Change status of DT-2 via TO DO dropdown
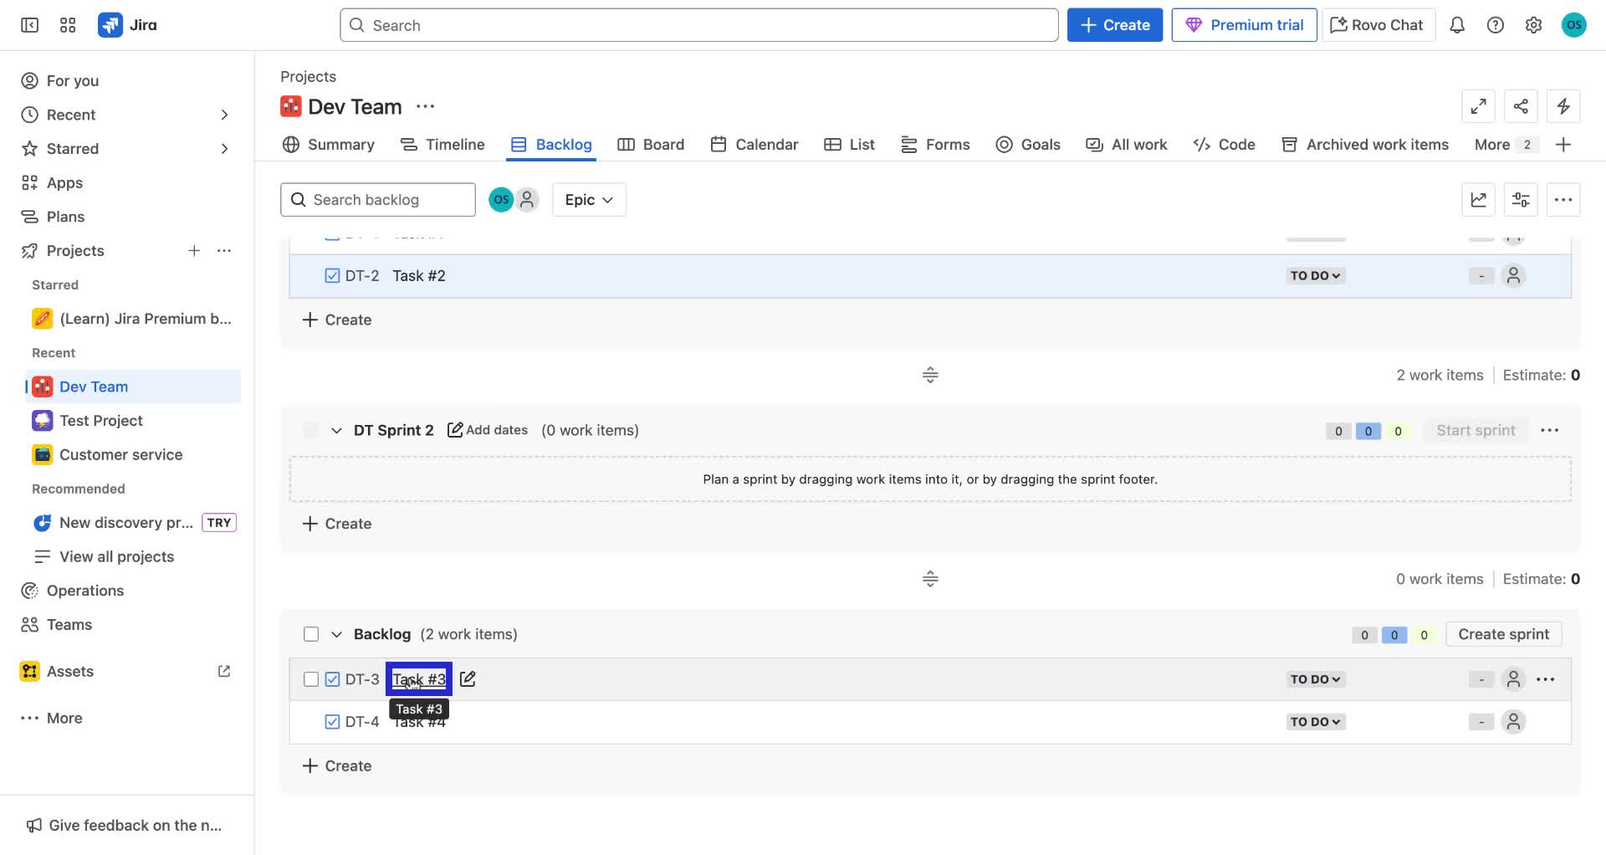Screen dimensions: 1606x855 [1314, 275]
